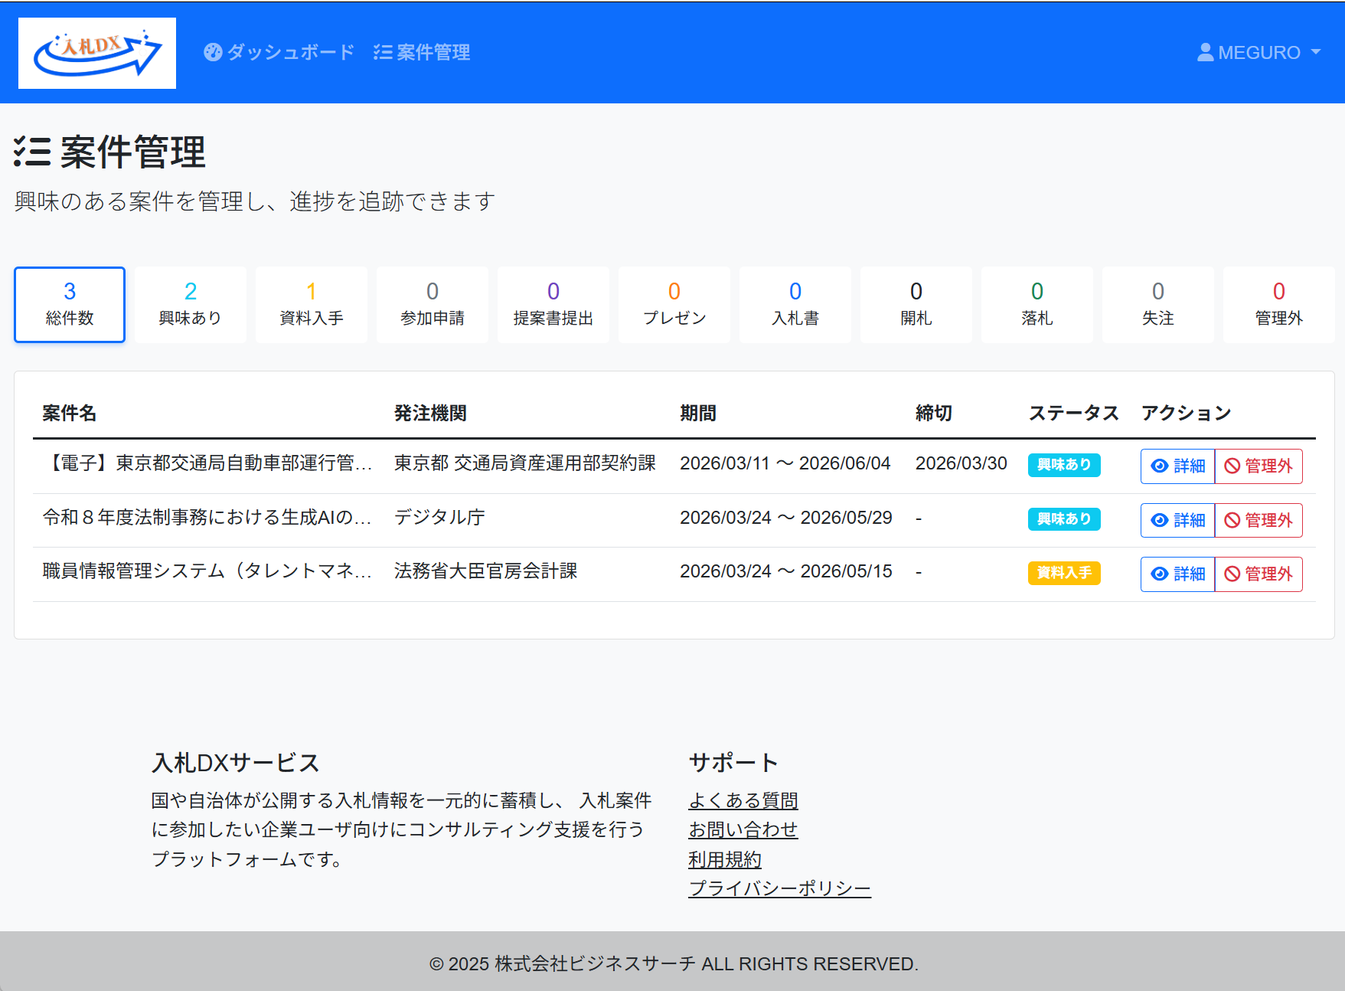Click the MEGURO user profile icon

(x=1205, y=52)
